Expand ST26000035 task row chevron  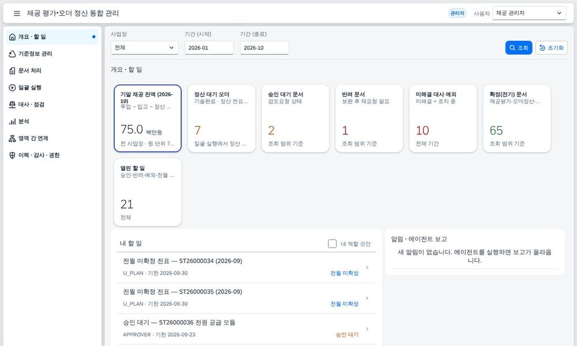click(x=367, y=298)
